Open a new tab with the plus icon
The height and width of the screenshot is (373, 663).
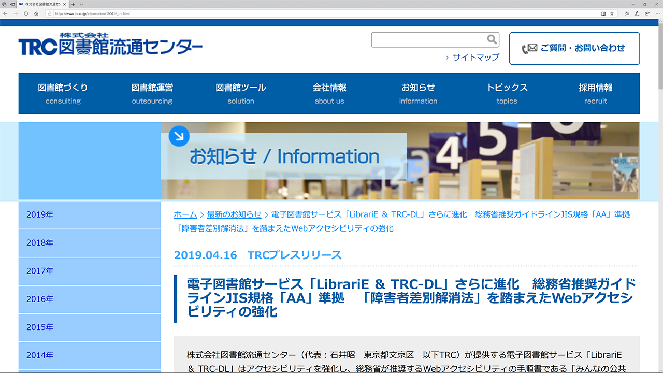(x=74, y=4)
